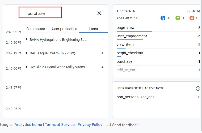Open the Terms of Service link
Viewport: 202px width, 133px height.
pos(60,125)
